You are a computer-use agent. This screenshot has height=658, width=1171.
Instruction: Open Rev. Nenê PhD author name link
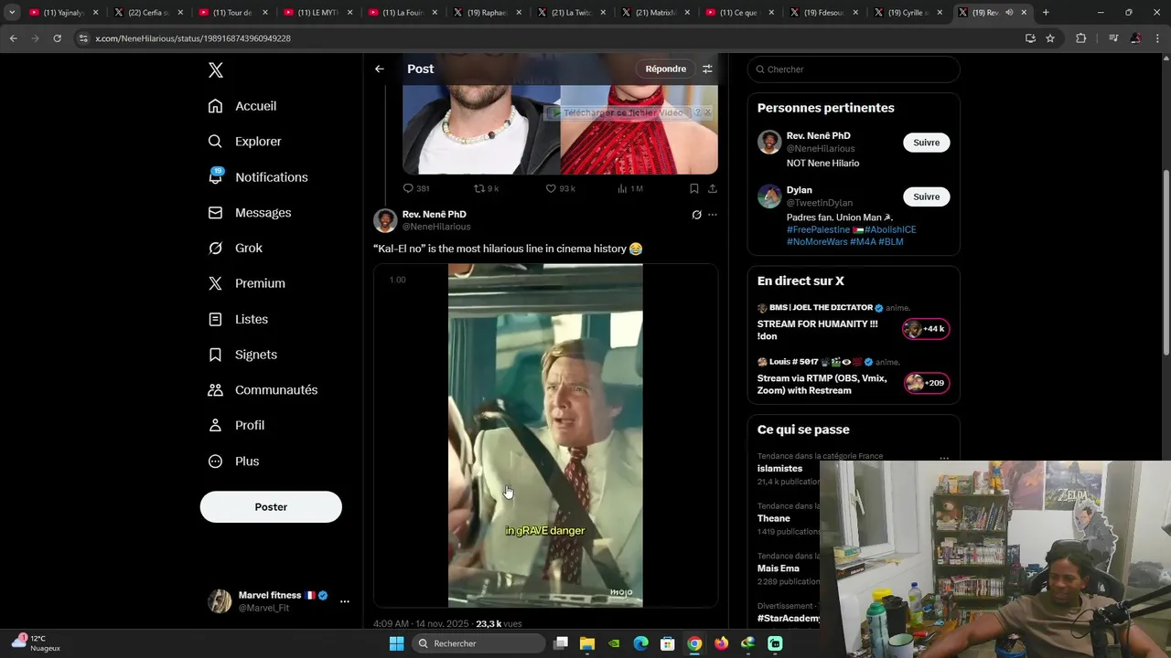(x=435, y=214)
